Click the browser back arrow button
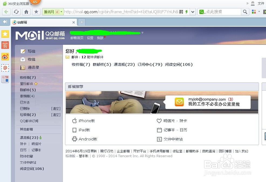 point(6,12)
